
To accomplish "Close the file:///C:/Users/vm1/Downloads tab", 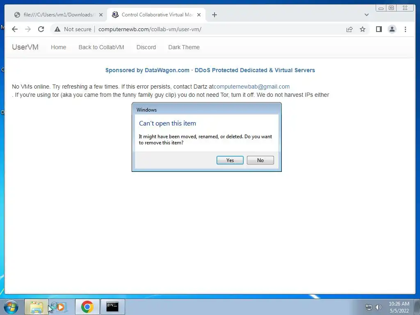I will pyautogui.click(x=101, y=15).
